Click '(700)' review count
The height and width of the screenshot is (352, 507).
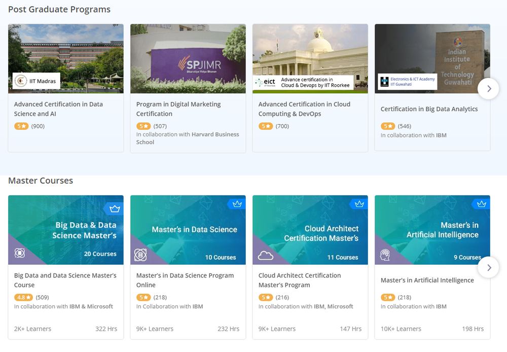(x=282, y=126)
